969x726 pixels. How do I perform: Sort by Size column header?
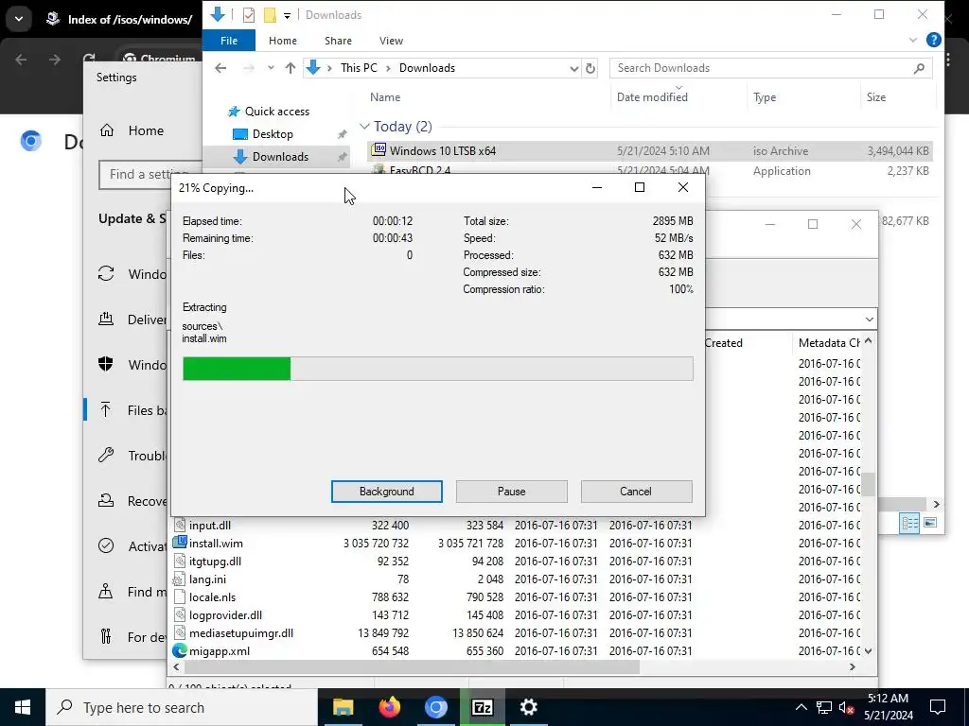pyautogui.click(x=875, y=97)
